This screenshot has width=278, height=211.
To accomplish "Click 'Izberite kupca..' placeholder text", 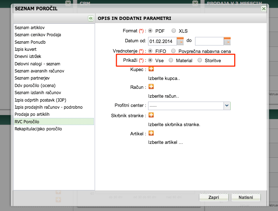I will pyautogui.click(x=164, y=79).
